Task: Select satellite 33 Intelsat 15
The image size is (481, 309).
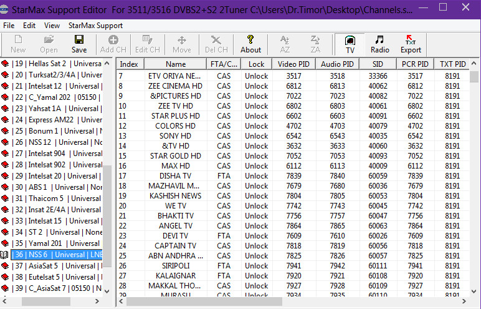Action: (x=57, y=221)
